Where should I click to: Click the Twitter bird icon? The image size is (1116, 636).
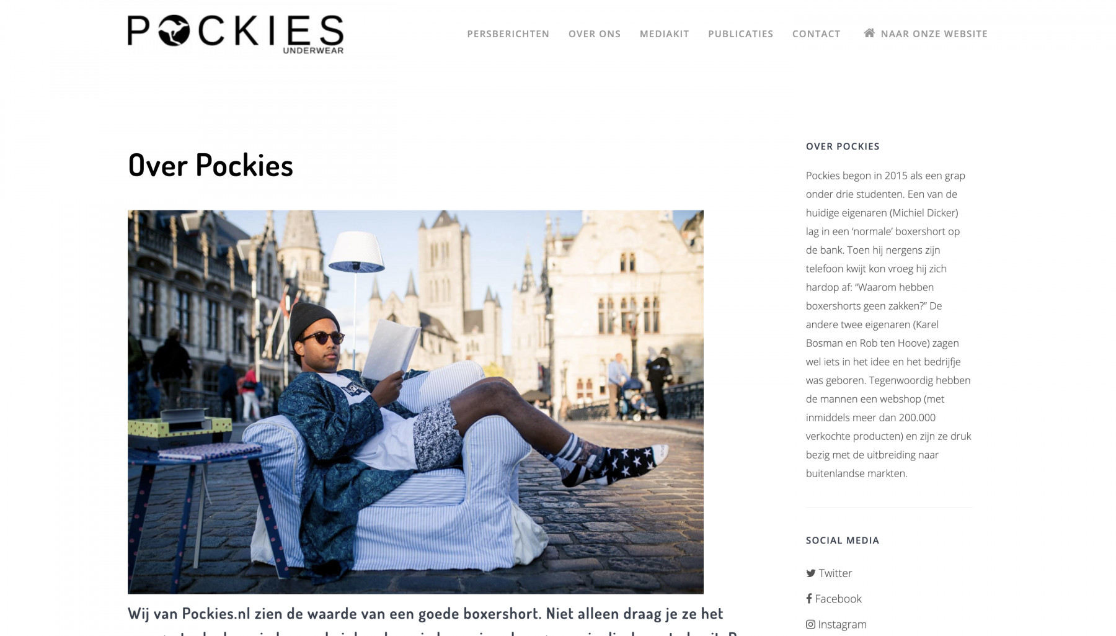pos(811,573)
